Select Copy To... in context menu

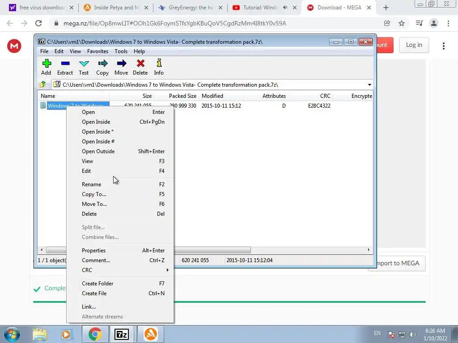pos(120,194)
